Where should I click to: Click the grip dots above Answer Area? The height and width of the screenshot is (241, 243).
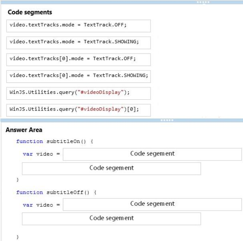167,120
